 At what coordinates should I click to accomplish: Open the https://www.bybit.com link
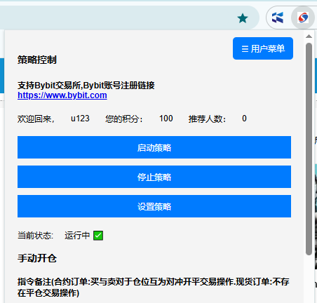(x=62, y=95)
